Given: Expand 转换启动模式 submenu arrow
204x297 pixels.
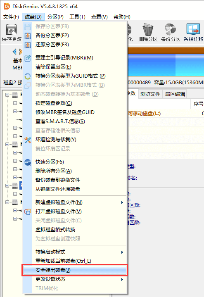Looking at the screenshot, I should point(122,252).
